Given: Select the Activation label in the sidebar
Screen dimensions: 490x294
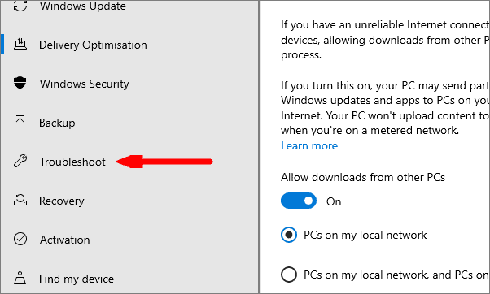Looking at the screenshot, I should tap(64, 240).
